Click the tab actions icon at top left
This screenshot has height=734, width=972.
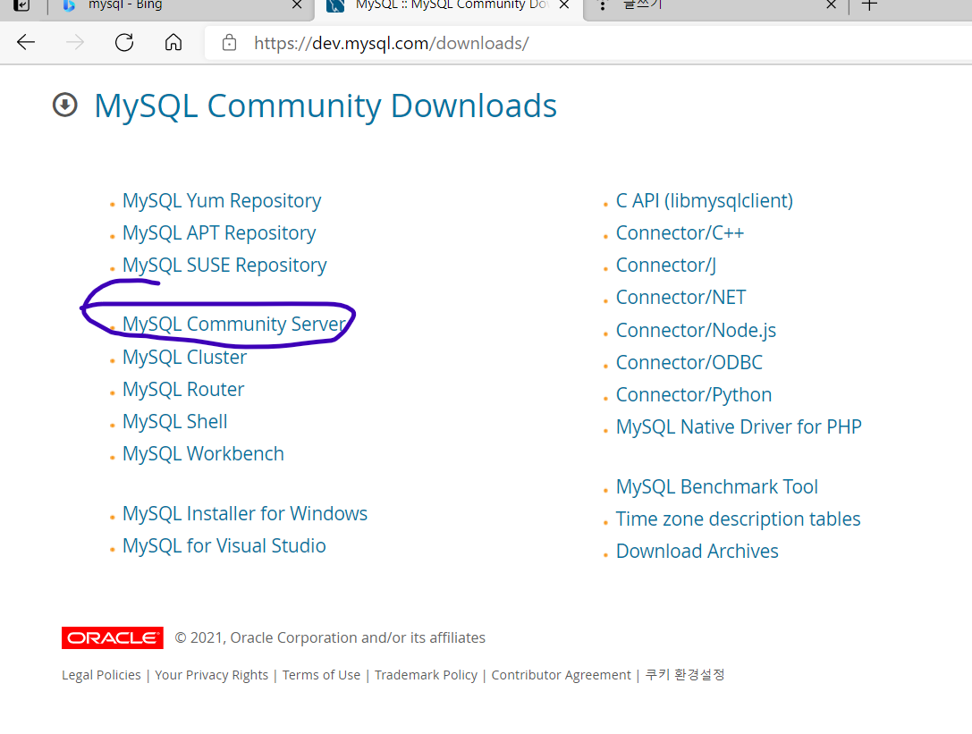coord(21,5)
